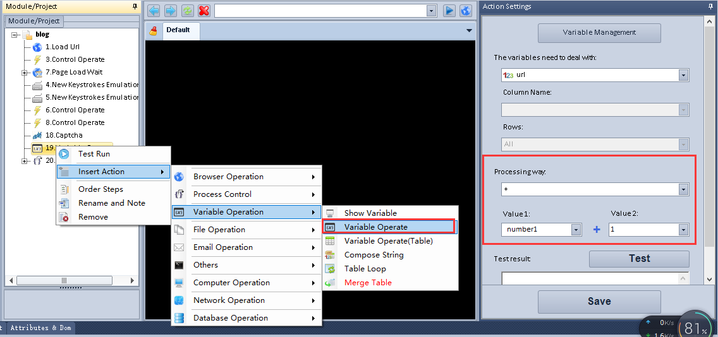The width and height of the screenshot is (718, 337).
Task: Click the green refresh page icon
Action: click(188, 11)
